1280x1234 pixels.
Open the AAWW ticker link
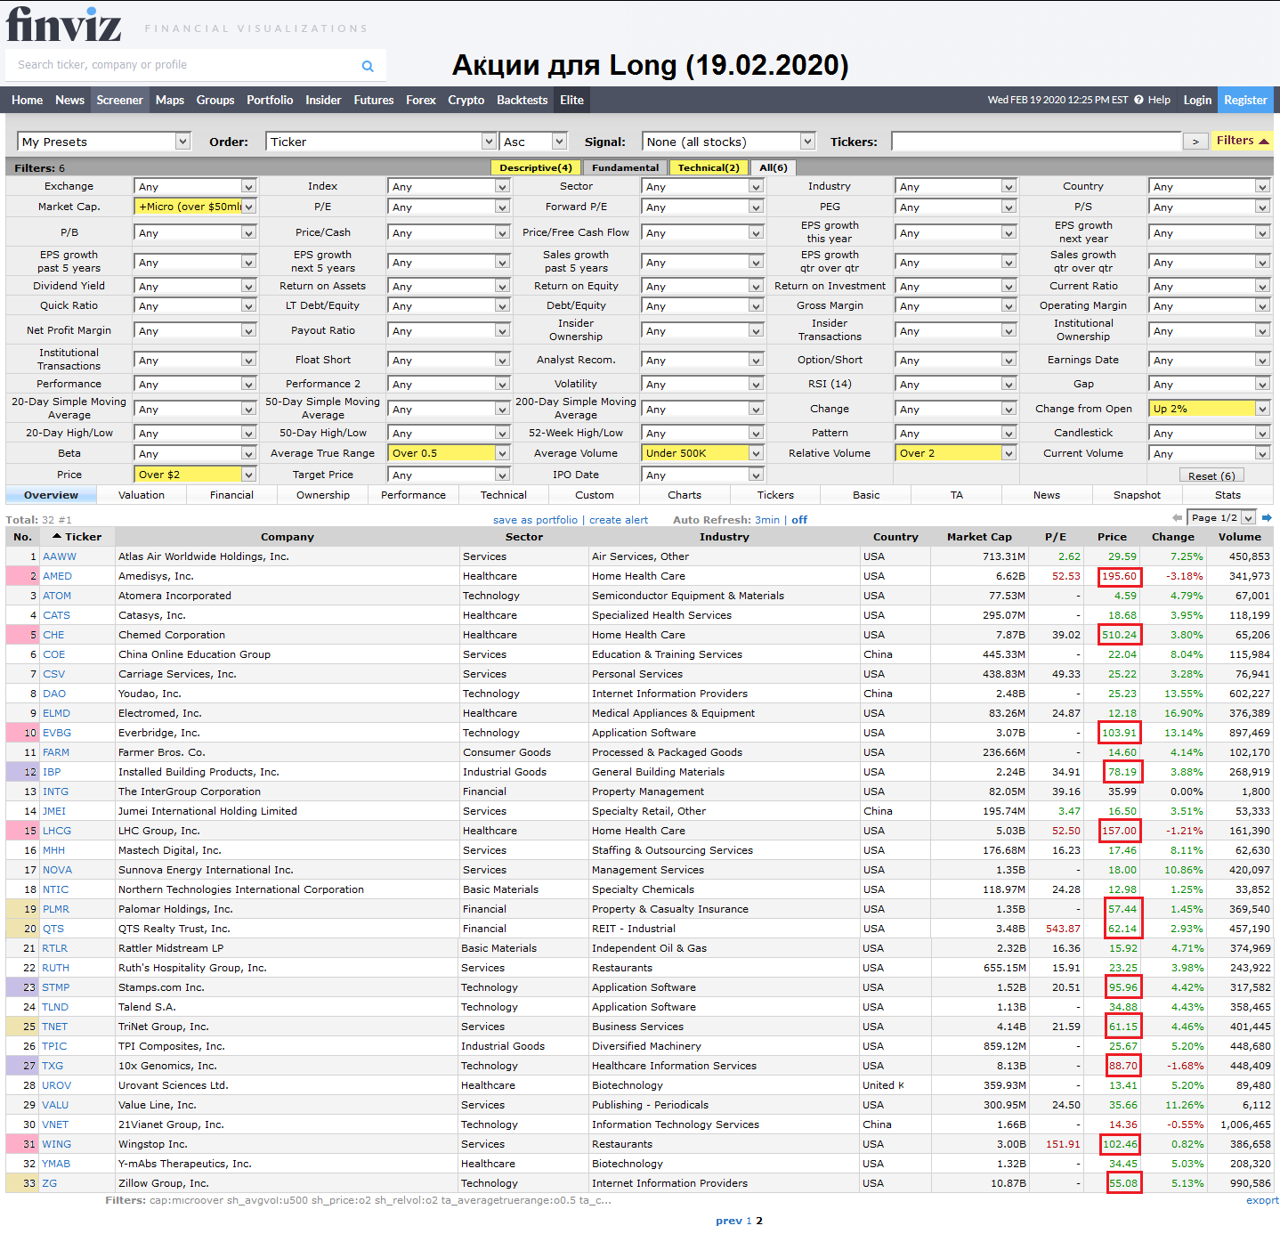pos(60,556)
